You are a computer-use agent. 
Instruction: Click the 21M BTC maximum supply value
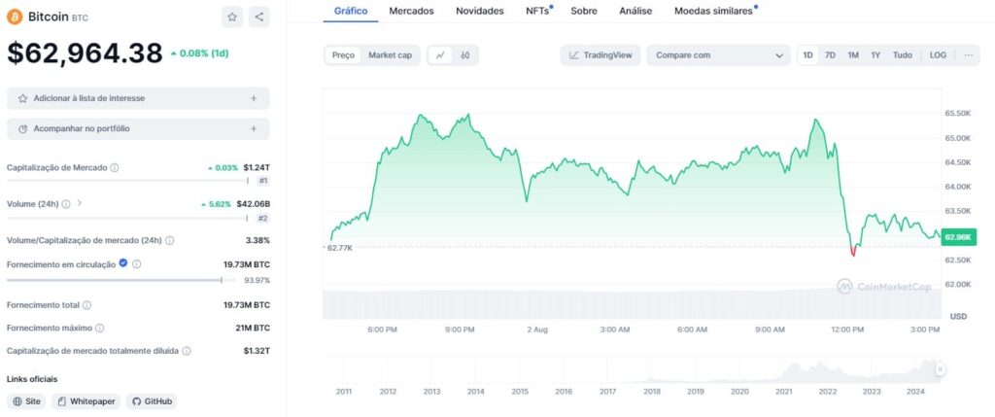pos(253,329)
